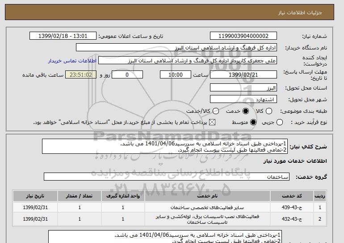Click the request creator field علی جعفری
The width and height of the screenshot is (344, 243).
pyautogui.click(x=188, y=61)
